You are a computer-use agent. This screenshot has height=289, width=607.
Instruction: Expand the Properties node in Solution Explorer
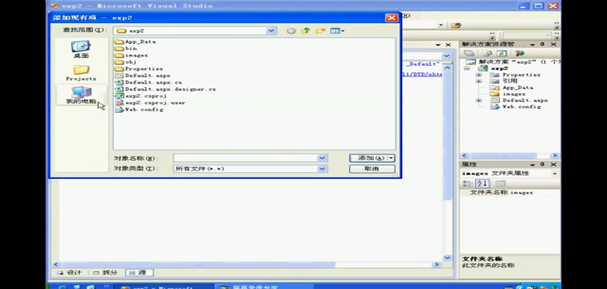click(x=478, y=75)
